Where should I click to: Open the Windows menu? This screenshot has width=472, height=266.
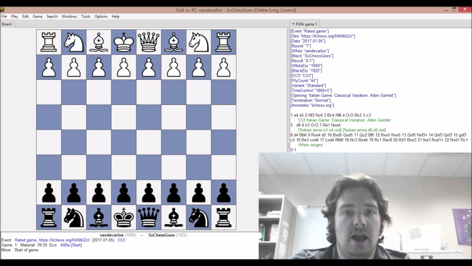click(x=69, y=16)
